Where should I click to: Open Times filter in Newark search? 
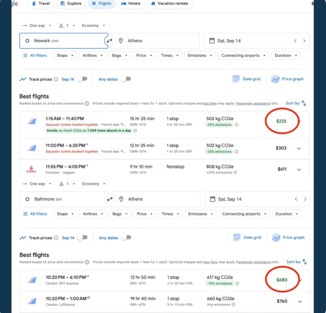(x=170, y=55)
